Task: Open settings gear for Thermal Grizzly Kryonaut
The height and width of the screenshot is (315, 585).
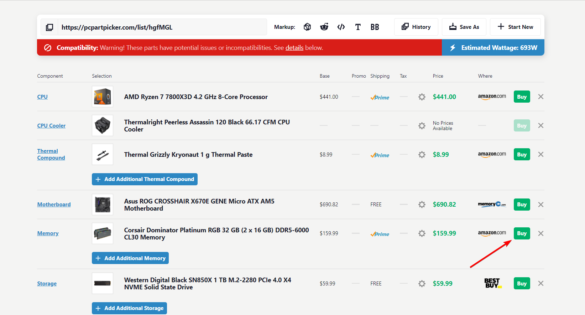Action: coord(422,155)
